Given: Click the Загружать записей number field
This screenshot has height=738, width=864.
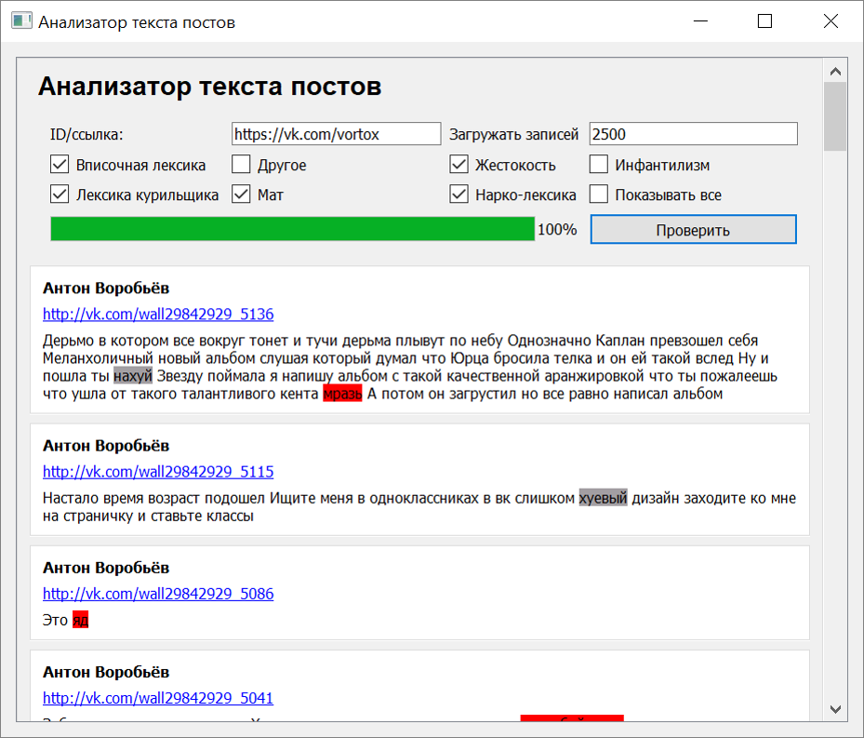Looking at the screenshot, I should point(693,134).
